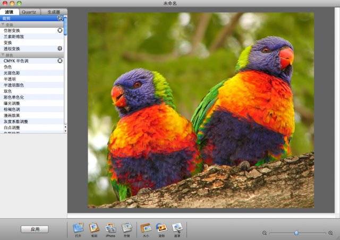The width and height of the screenshot is (340, 240).
Task: Click the 粘贴 (Paste) toolbar icon
Action: click(94, 228)
